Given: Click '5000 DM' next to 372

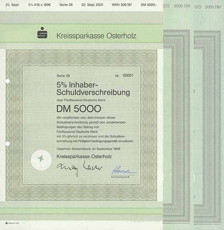Looking at the screenshot, I should 182,6.
